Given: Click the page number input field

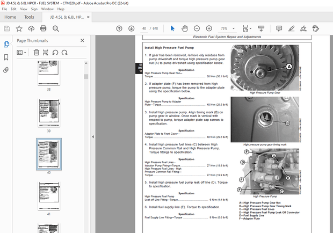Looking at the screenshot, I should point(144,28).
